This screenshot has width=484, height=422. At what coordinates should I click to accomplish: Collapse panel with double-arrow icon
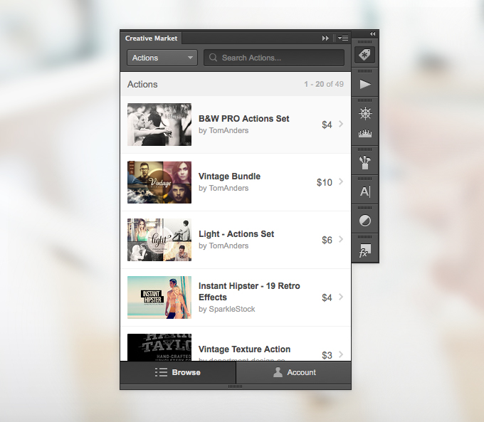[x=325, y=38]
